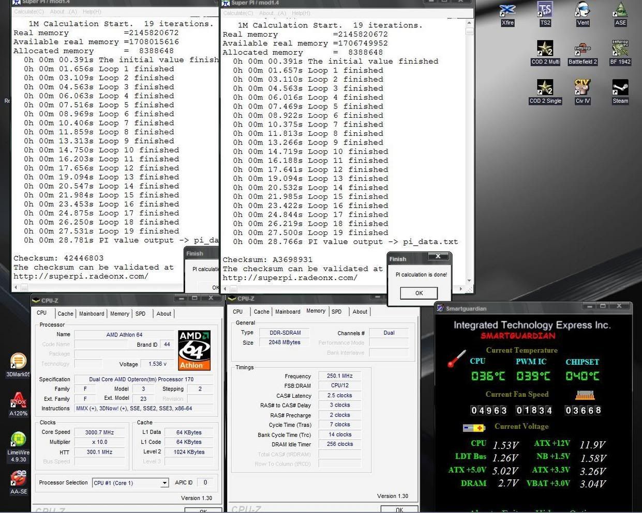The height and width of the screenshot is (513, 642).
Task: Select the SPD tab in right CPU-Z window
Action: click(x=337, y=312)
